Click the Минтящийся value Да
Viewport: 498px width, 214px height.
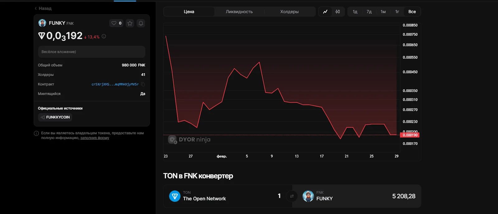[143, 94]
